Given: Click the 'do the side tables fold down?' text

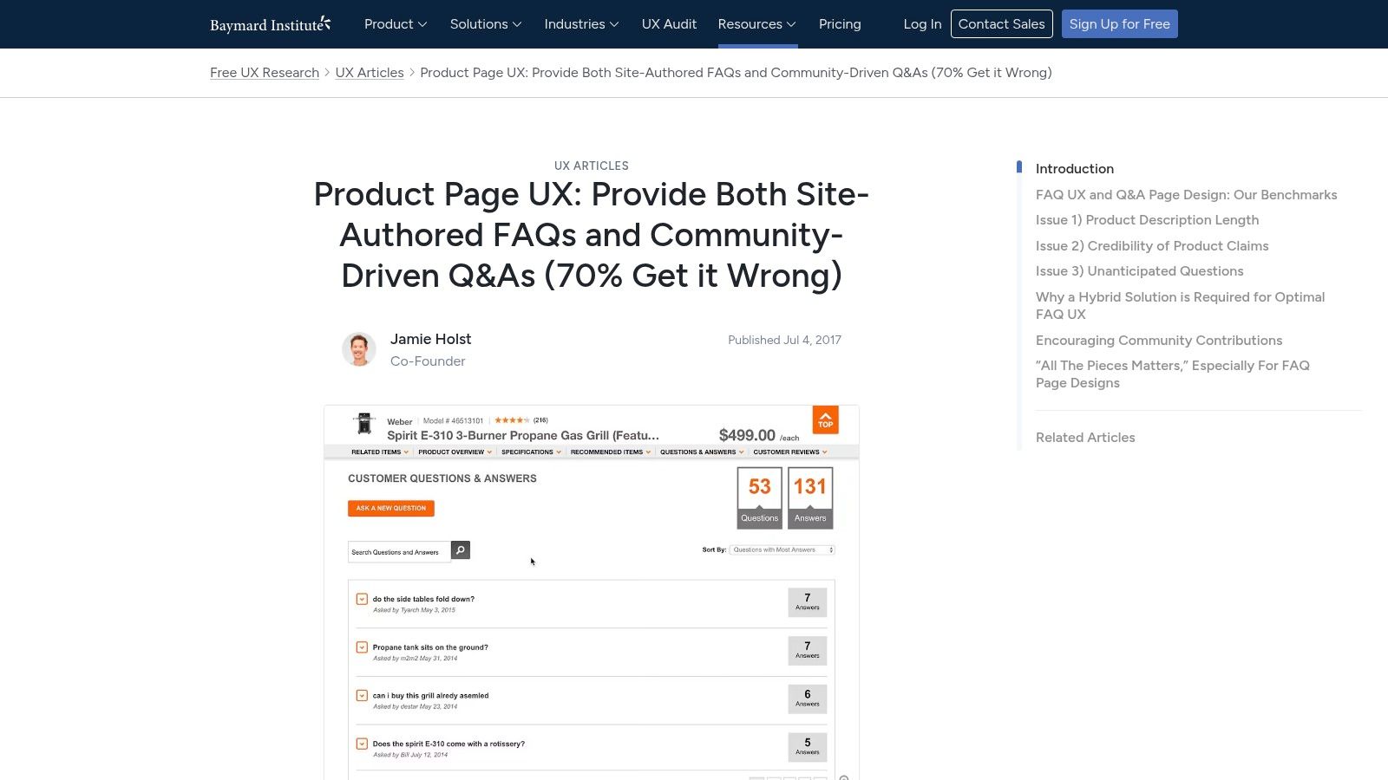Looking at the screenshot, I should [423, 599].
